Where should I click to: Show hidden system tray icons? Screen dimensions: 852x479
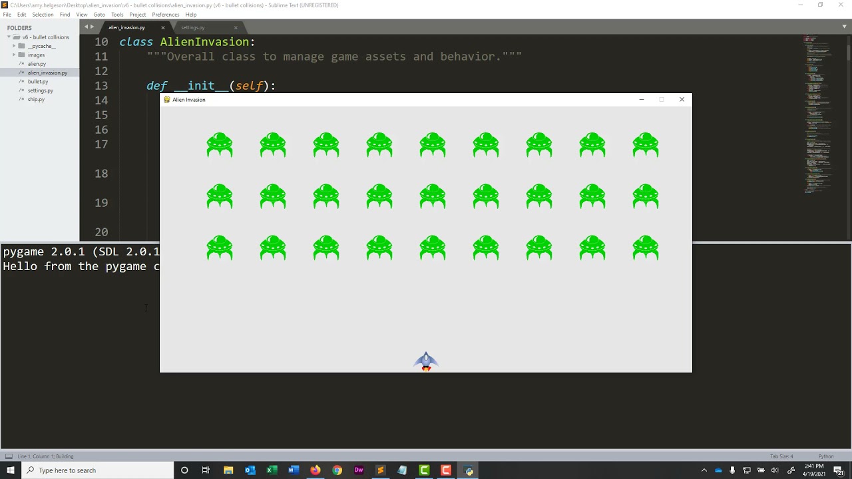click(704, 470)
